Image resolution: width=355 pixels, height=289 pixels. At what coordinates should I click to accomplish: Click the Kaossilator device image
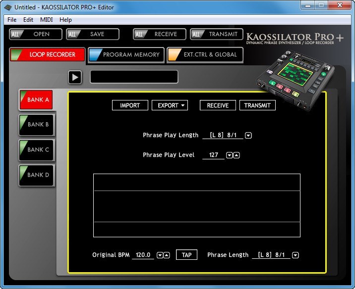pos(296,81)
